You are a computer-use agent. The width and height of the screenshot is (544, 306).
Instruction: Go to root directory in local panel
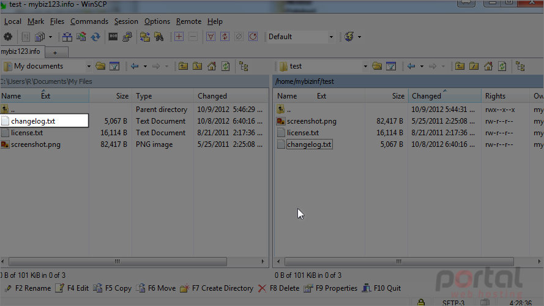click(198, 66)
